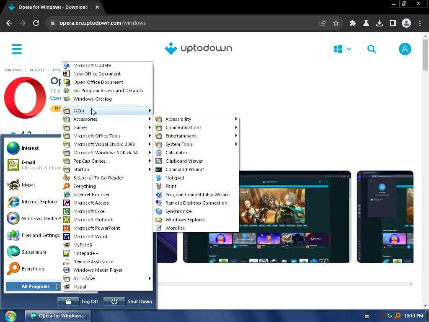
Task: Click the taskbar clock showing 10:13 PM
Action: pyautogui.click(x=413, y=316)
